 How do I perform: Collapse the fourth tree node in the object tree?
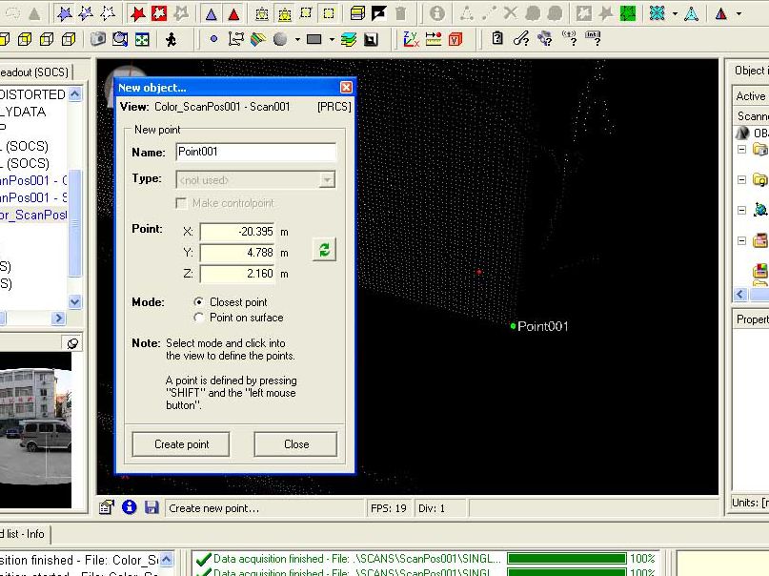click(x=742, y=240)
